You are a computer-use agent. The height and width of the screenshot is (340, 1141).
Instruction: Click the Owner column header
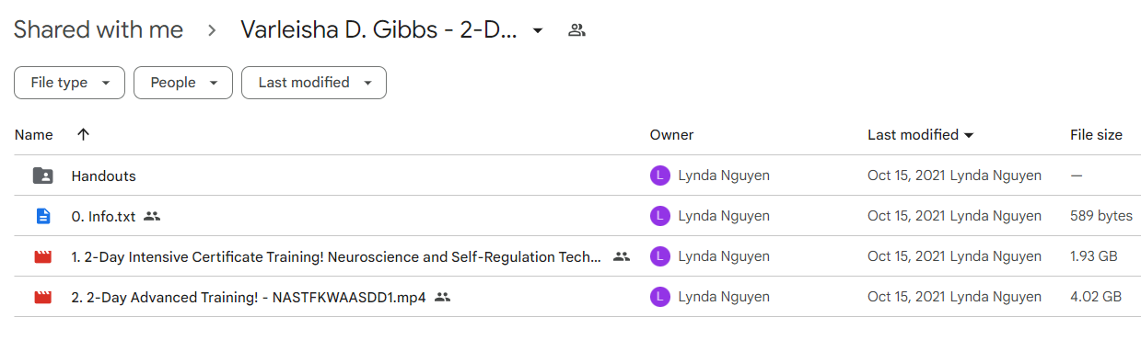pyautogui.click(x=671, y=135)
